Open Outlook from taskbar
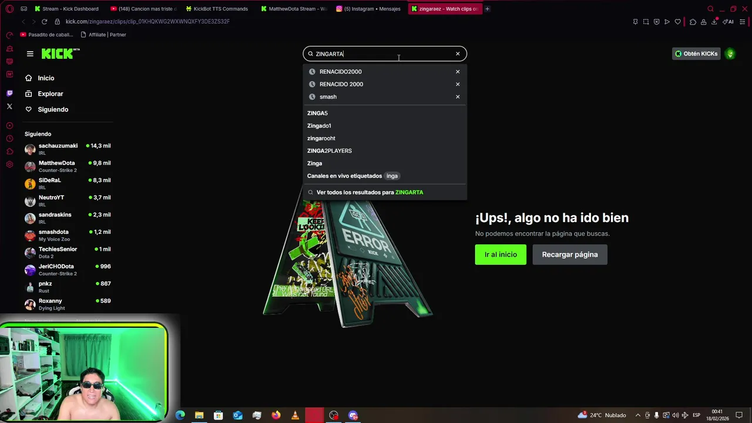Image resolution: width=752 pixels, height=423 pixels. (x=237, y=415)
